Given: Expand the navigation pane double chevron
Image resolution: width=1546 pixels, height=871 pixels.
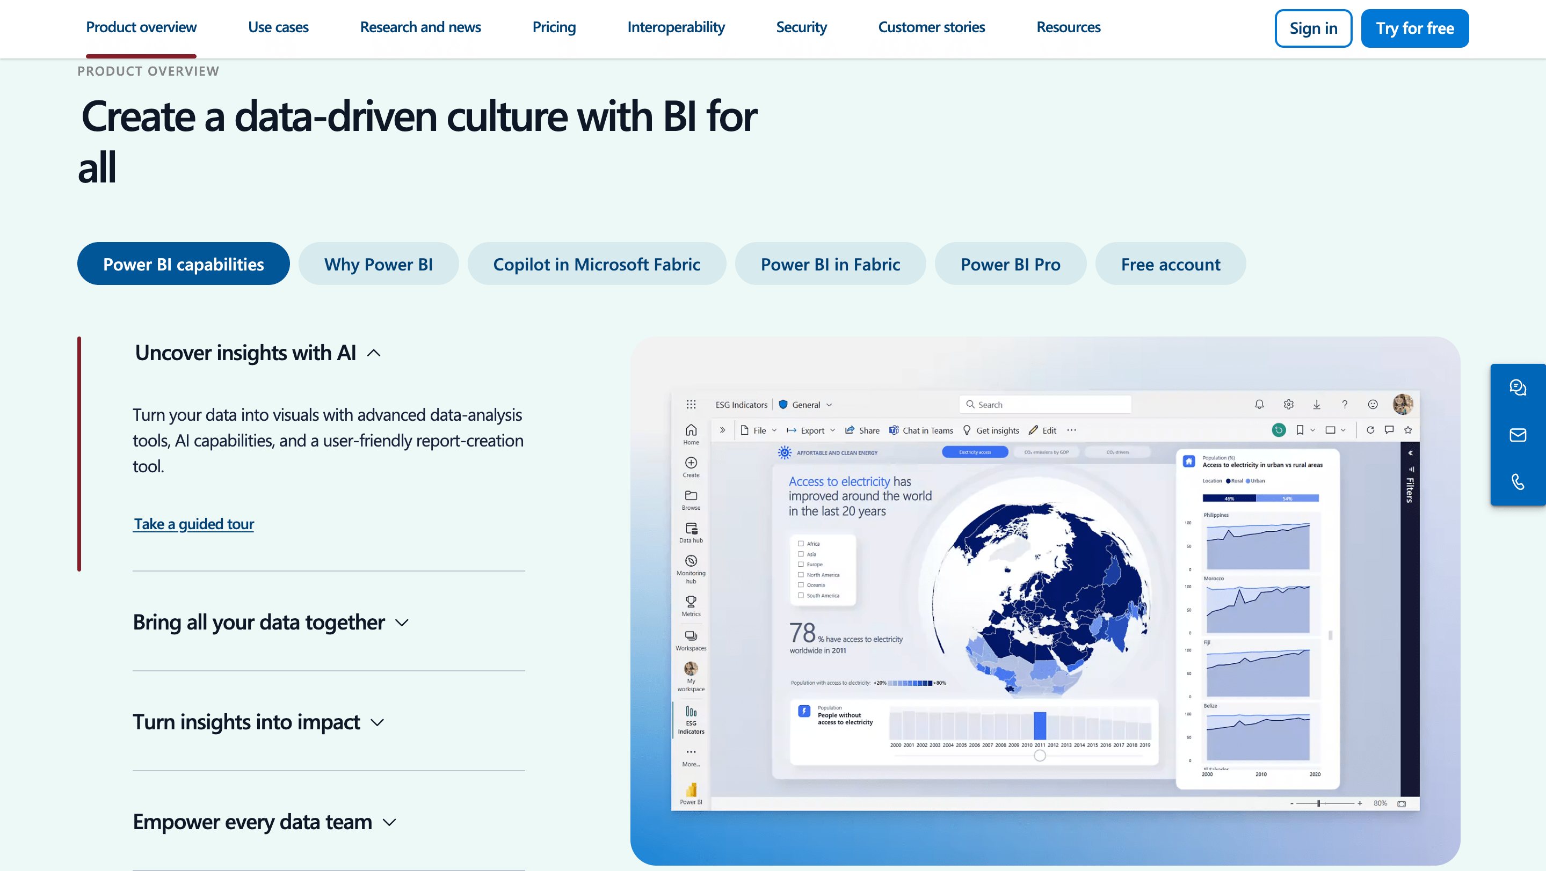Looking at the screenshot, I should [723, 429].
